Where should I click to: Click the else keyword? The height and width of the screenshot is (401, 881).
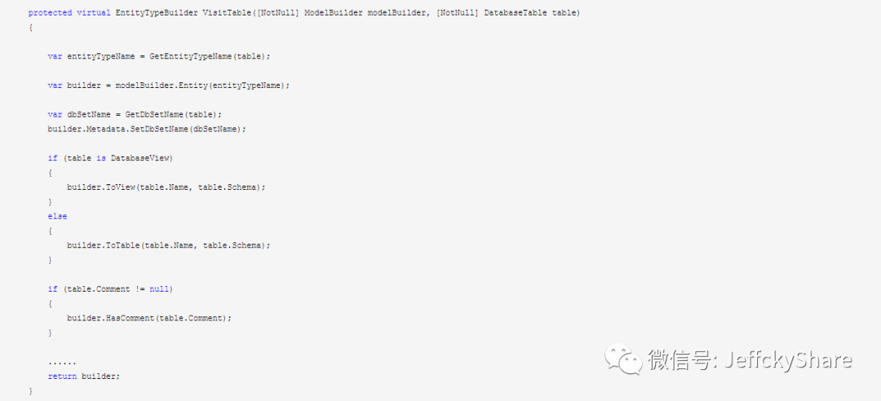tap(57, 216)
